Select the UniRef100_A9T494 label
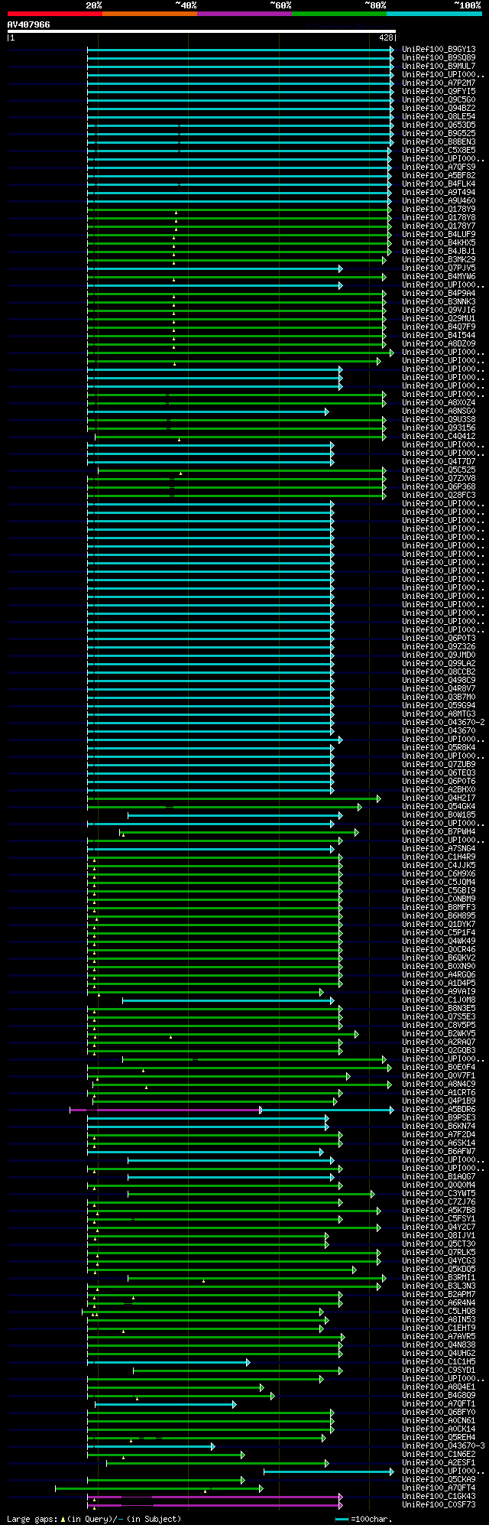 tap(439, 193)
